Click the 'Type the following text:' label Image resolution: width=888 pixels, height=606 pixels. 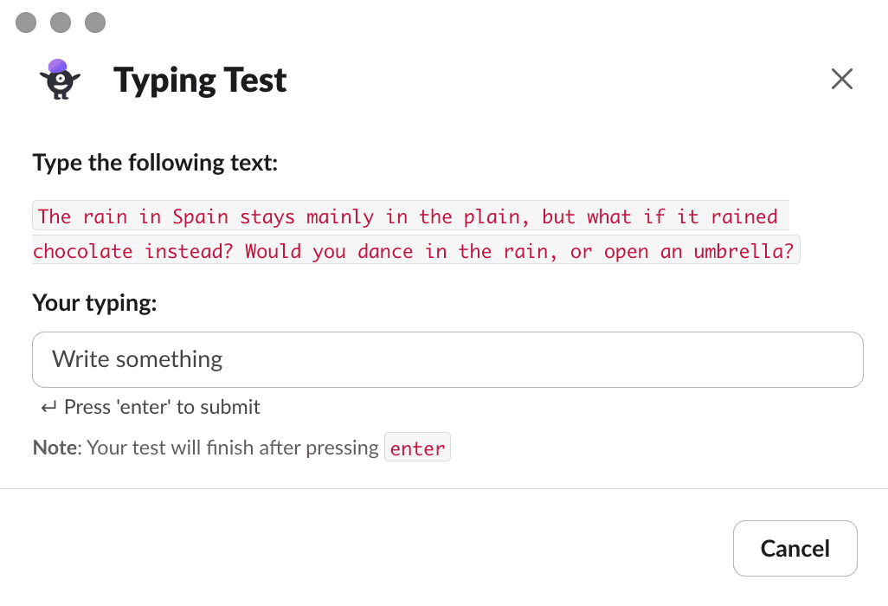click(155, 163)
